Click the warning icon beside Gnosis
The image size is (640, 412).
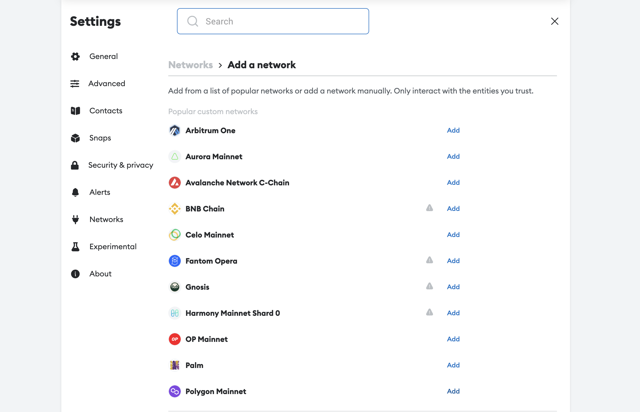tap(429, 286)
